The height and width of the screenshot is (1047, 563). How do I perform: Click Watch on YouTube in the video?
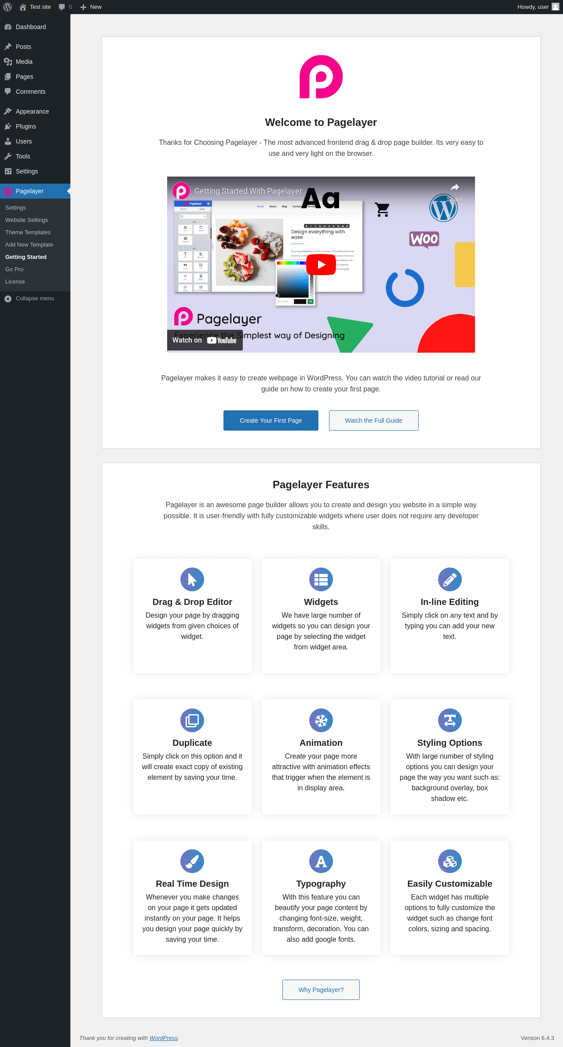(205, 340)
